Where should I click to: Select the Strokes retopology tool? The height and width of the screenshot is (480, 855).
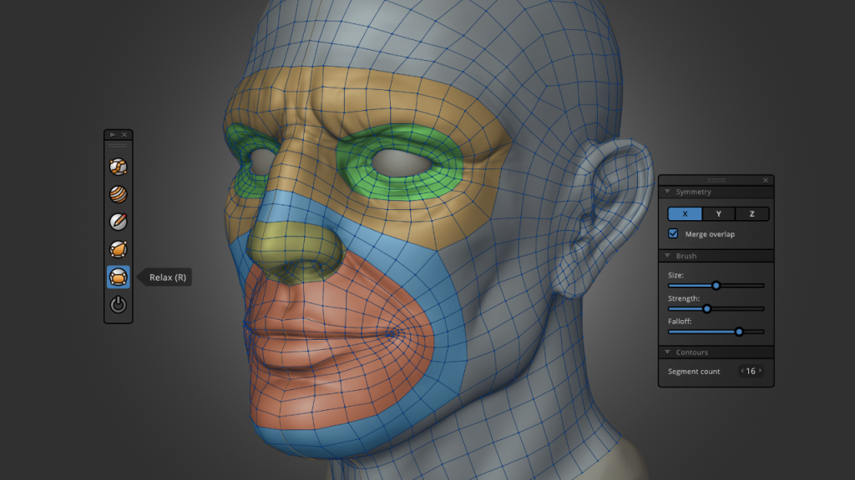(x=117, y=166)
